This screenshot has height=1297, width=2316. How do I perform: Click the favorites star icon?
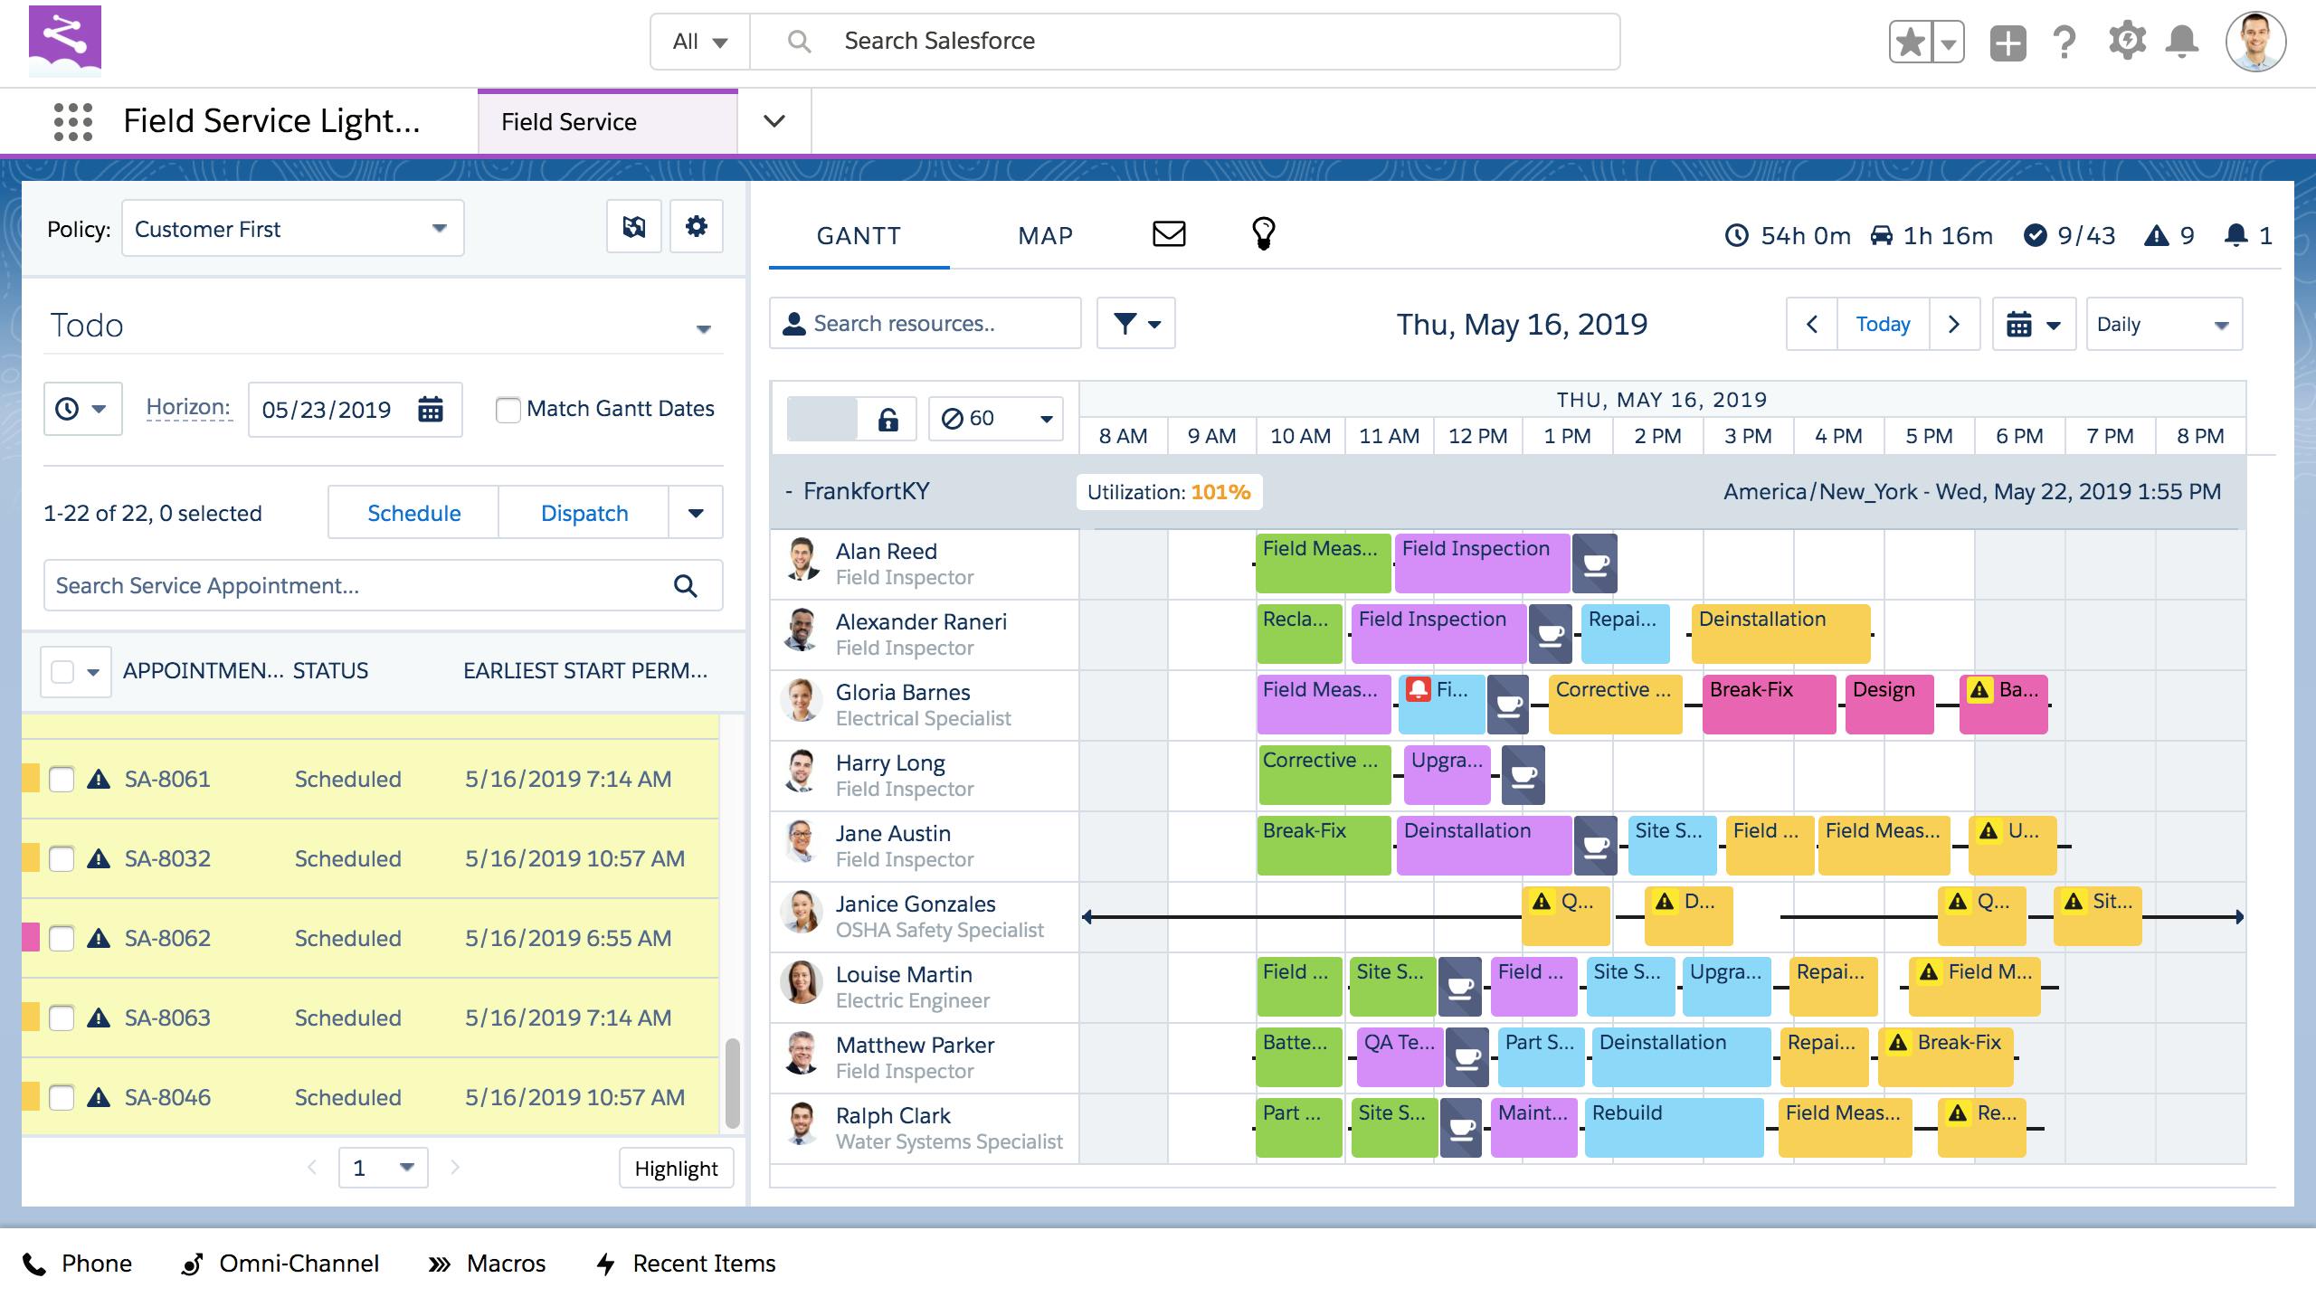pos(1910,43)
